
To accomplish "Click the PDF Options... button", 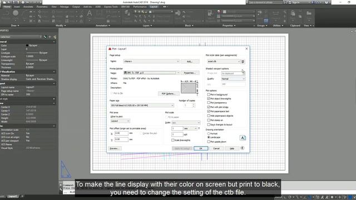I will pos(169,94).
